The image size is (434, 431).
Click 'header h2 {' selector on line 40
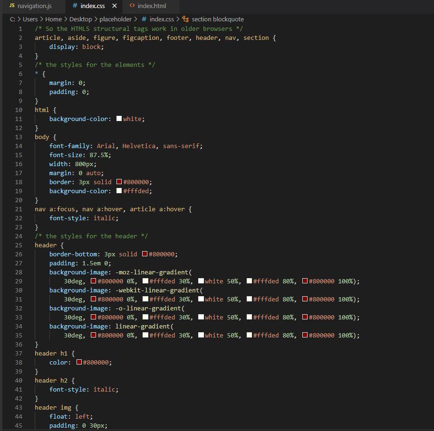[55, 380]
